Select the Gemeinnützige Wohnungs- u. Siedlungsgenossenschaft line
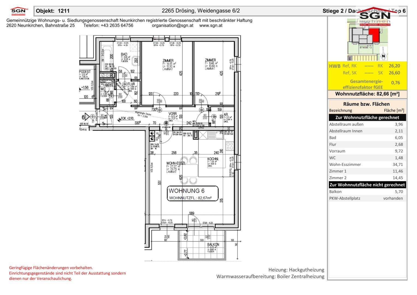The image size is (417, 295). [129, 20]
